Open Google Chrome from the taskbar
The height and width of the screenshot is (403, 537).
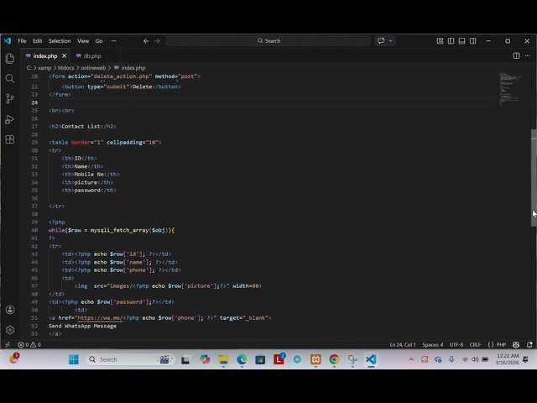[x=334, y=359]
